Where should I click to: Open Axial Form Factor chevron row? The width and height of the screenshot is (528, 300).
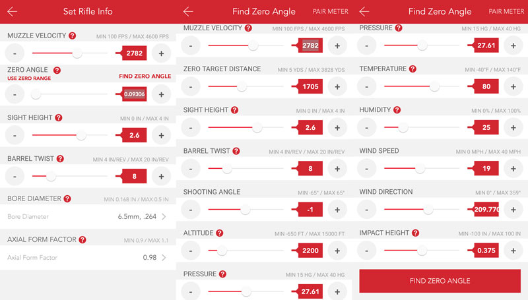coord(88,258)
